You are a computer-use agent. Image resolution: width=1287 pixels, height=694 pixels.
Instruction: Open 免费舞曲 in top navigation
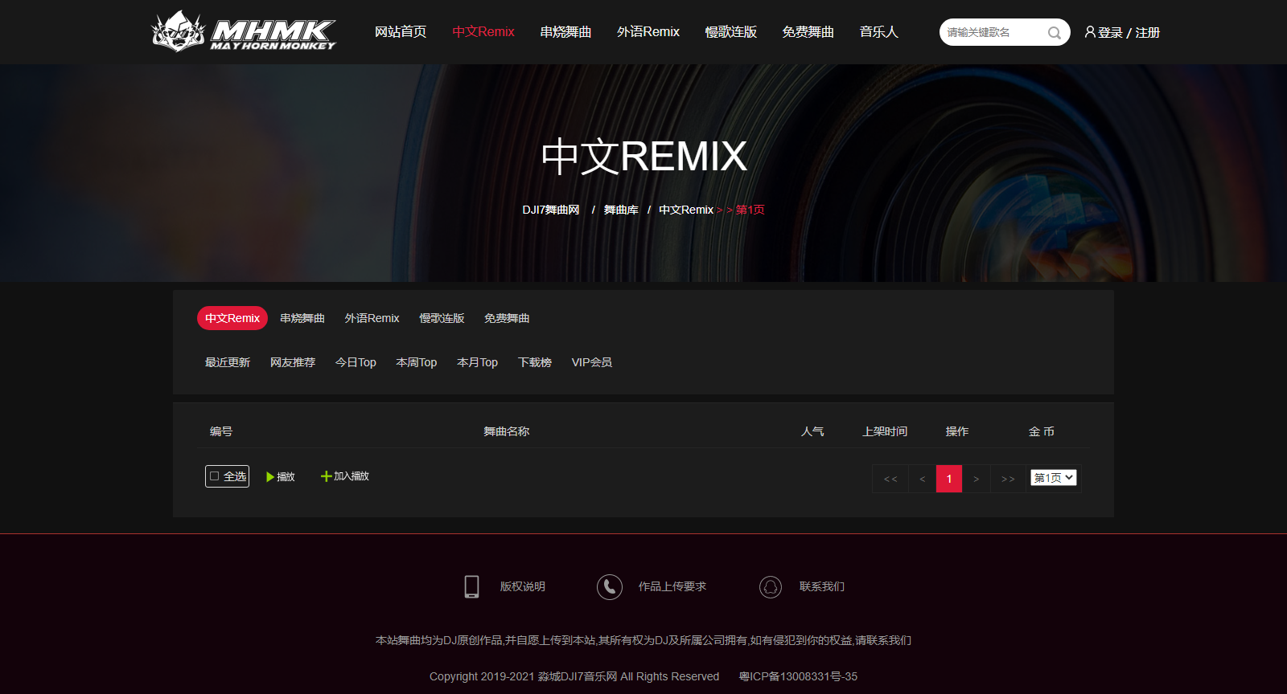808,32
